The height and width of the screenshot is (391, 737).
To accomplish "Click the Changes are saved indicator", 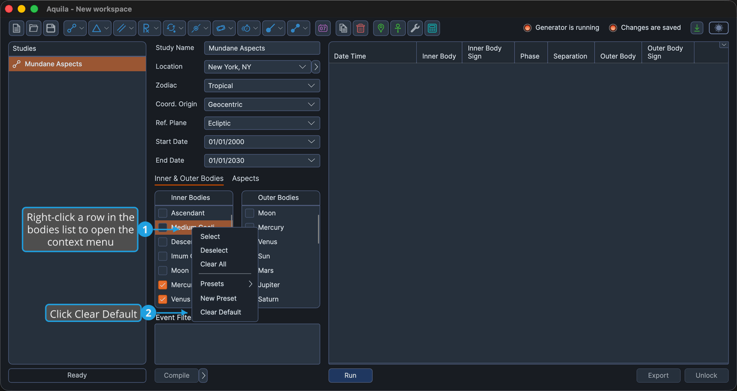I will point(645,28).
